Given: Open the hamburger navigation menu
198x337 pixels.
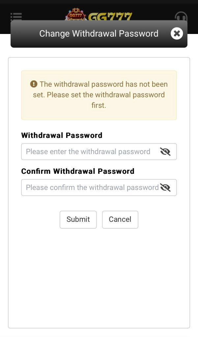Looking at the screenshot, I should 16,16.
